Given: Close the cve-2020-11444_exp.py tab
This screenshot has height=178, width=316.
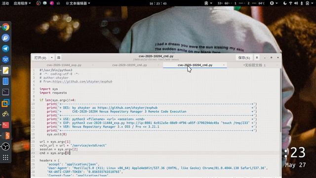Looking at the screenshot, I should (93, 65).
